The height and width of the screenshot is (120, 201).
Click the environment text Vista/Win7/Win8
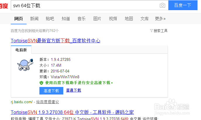[65, 77]
